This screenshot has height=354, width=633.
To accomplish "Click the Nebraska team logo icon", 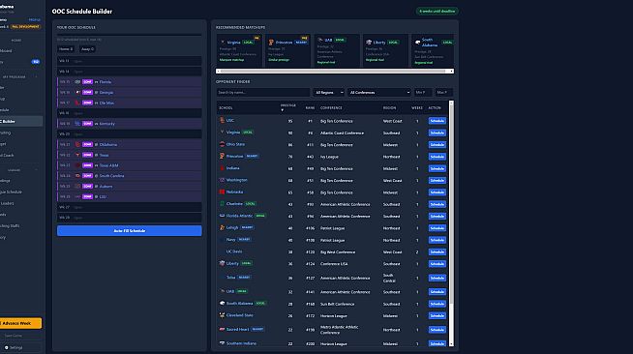I will tap(222, 192).
